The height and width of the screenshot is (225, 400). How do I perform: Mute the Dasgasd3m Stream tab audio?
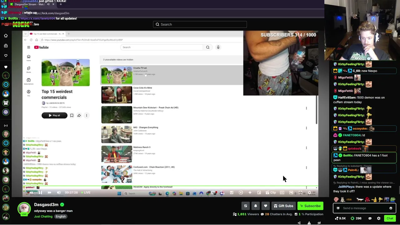48,4
